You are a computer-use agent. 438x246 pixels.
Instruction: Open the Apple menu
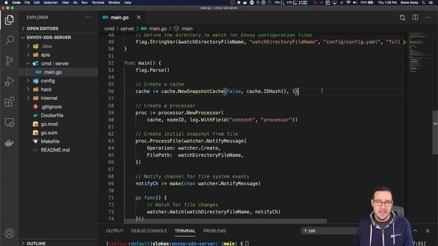[x=6, y=3]
